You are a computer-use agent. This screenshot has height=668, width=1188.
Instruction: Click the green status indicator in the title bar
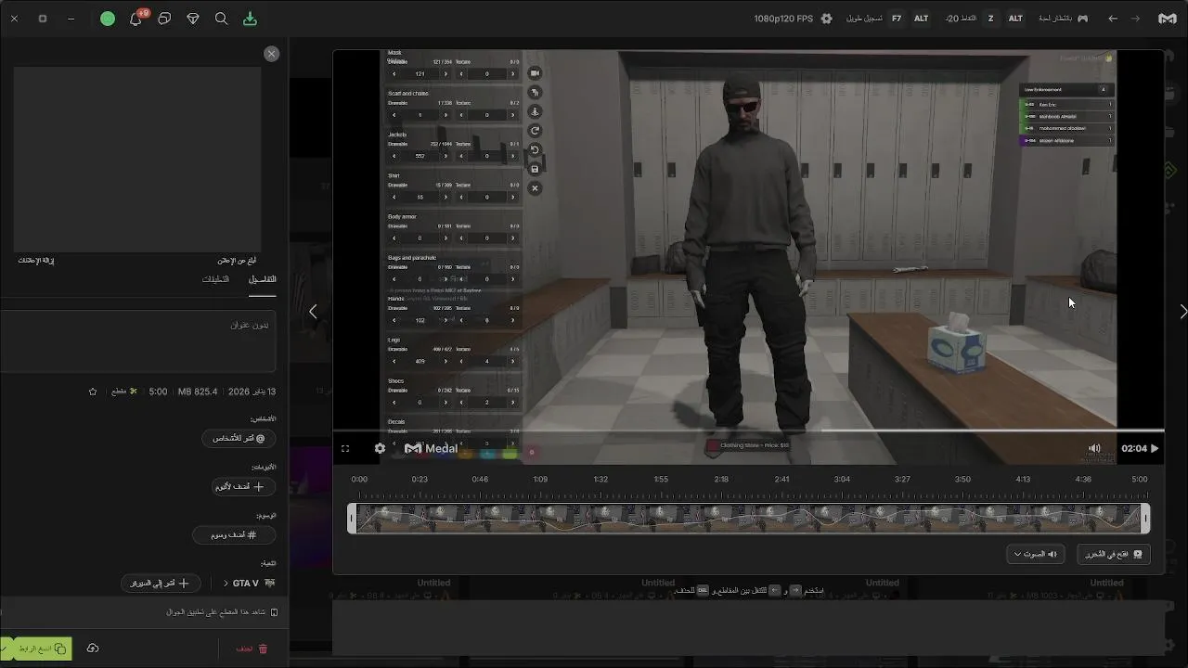coord(108,19)
